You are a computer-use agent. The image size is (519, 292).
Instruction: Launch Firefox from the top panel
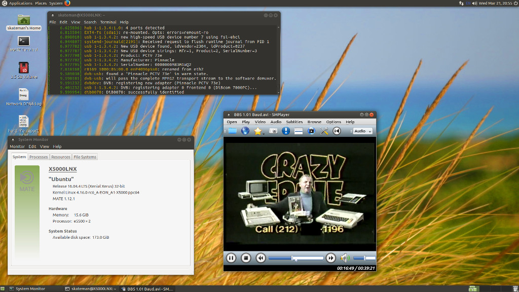point(67,4)
